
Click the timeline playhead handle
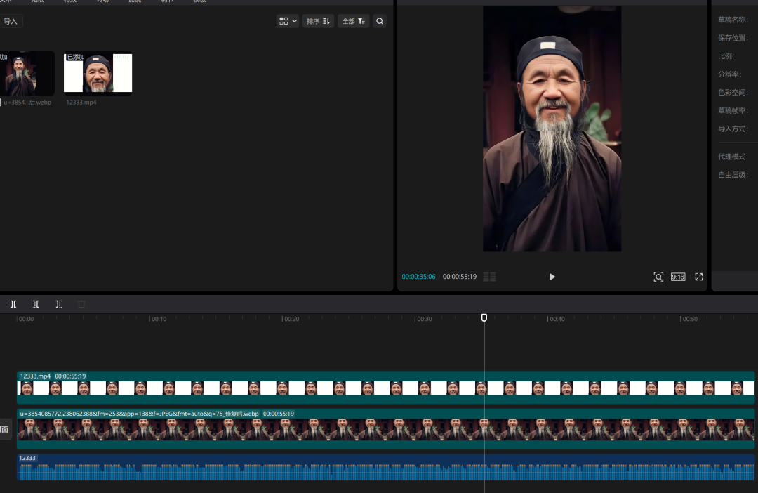484,317
